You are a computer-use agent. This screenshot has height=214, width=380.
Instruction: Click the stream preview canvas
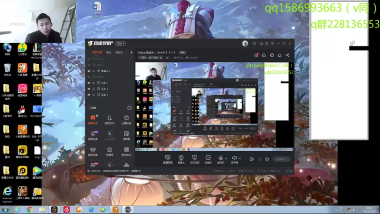click(215, 107)
